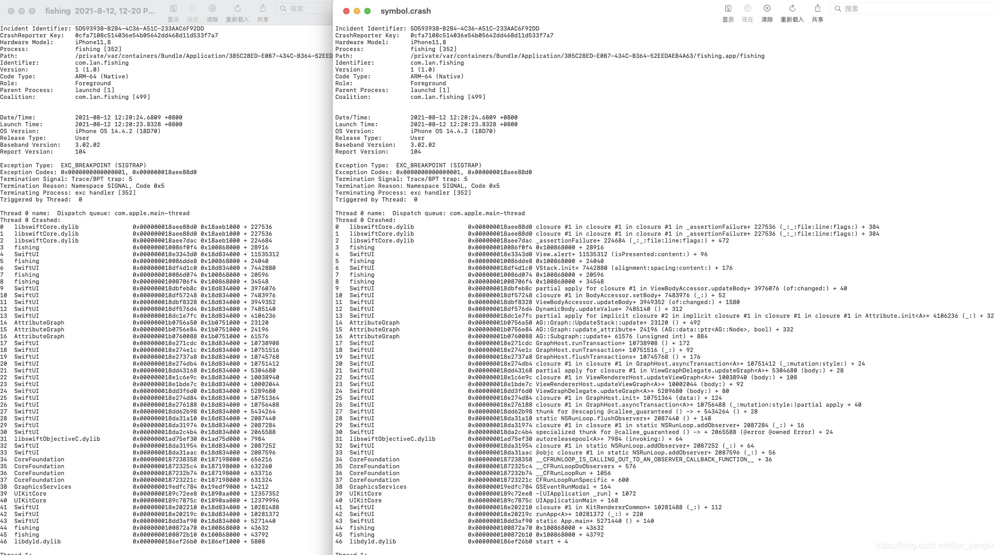
Task: Select 'AG::Graph::UpdateStack::update+ 23120' frame
Action: pyautogui.click(x=518, y=322)
